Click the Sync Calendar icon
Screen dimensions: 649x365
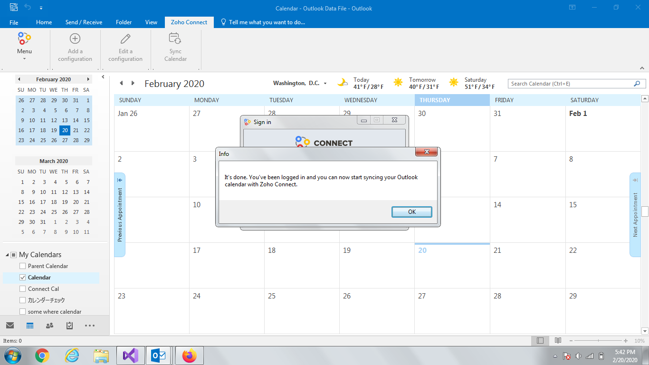pyautogui.click(x=175, y=39)
